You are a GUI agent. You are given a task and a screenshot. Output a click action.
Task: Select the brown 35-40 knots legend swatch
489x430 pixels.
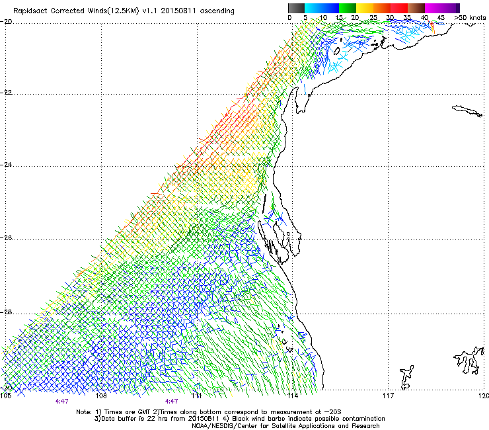click(416, 8)
